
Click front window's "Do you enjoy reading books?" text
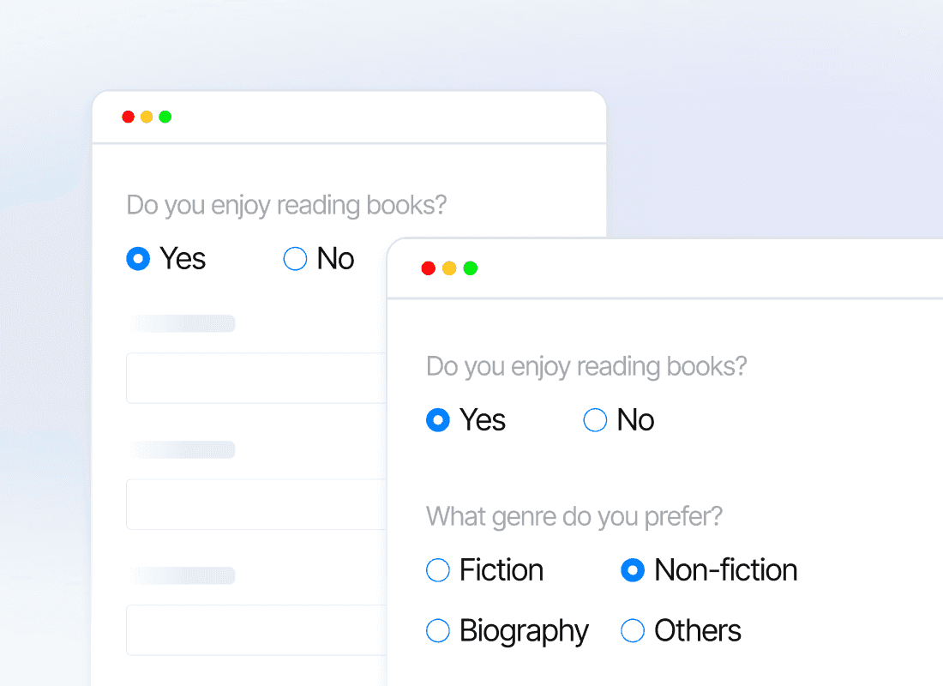point(586,367)
